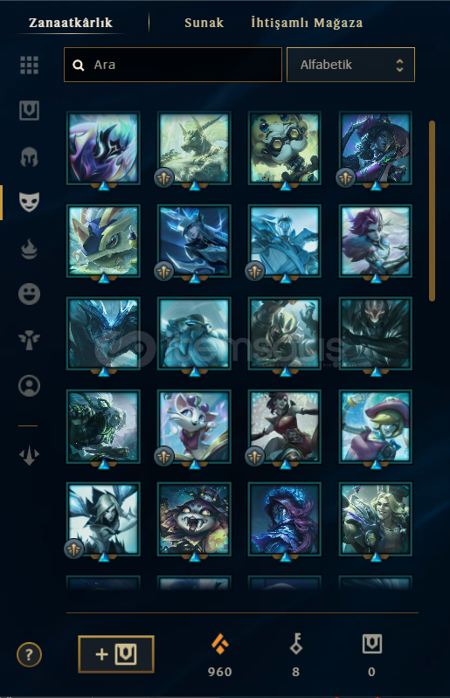Image resolution: width=450 pixels, height=698 pixels.
Task: Switch to the Sunak tab
Action: pos(204,23)
